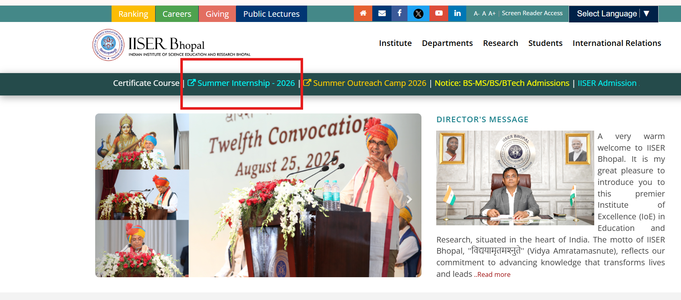Click the IISER Bhopal circular logo
The image size is (681, 300).
click(x=108, y=45)
